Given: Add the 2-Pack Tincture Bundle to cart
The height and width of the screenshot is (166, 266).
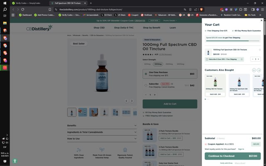Looking at the screenshot, I should [x=171, y=138].
